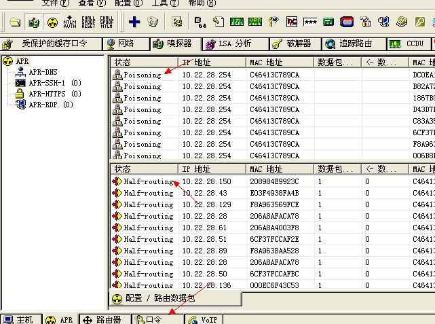Select the APR bottom tab
The image size is (435, 324).
60,319
